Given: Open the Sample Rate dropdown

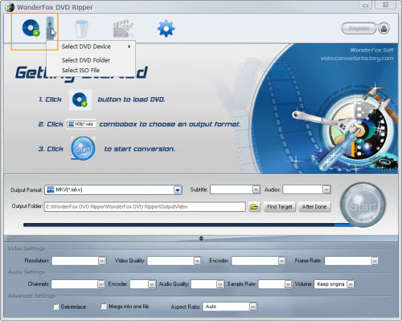Looking at the screenshot, I should pyautogui.click(x=275, y=284).
